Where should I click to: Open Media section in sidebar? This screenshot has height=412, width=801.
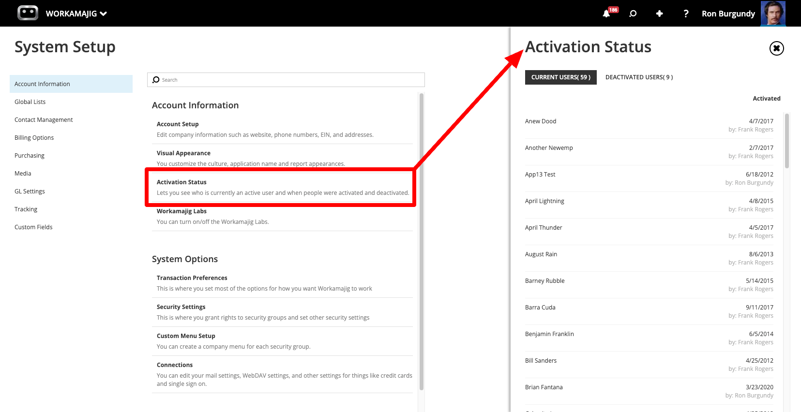tap(71, 173)
